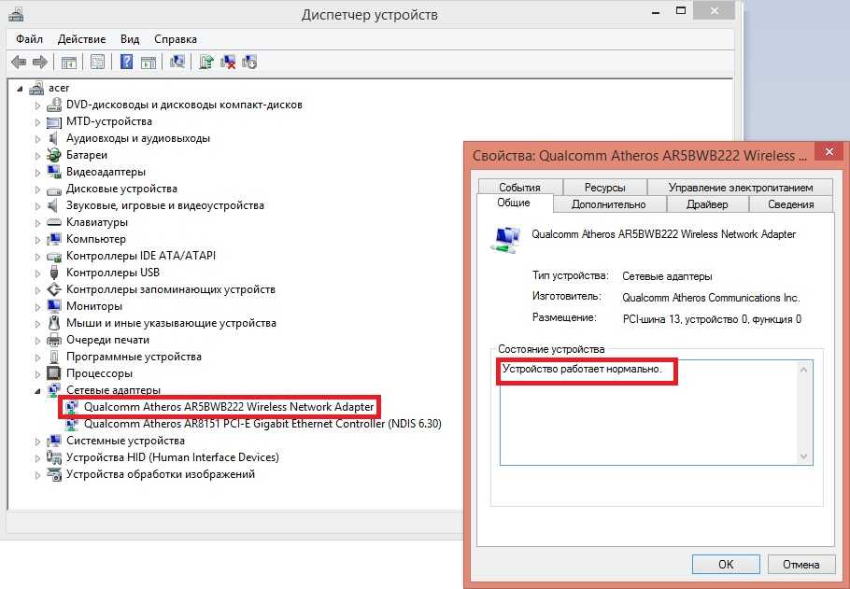The width and height of the screenshot is (850, 589).
Task: Click the OK button in properties dialog
Action: point(726,564)
